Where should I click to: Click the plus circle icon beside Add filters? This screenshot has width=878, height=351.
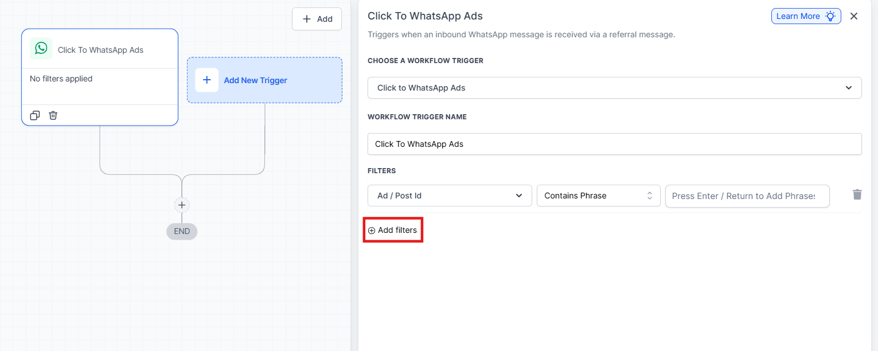(x=372, y=231)
